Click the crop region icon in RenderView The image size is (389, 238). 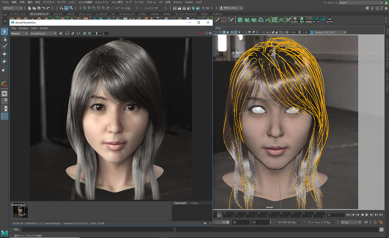tap(84, 33)
